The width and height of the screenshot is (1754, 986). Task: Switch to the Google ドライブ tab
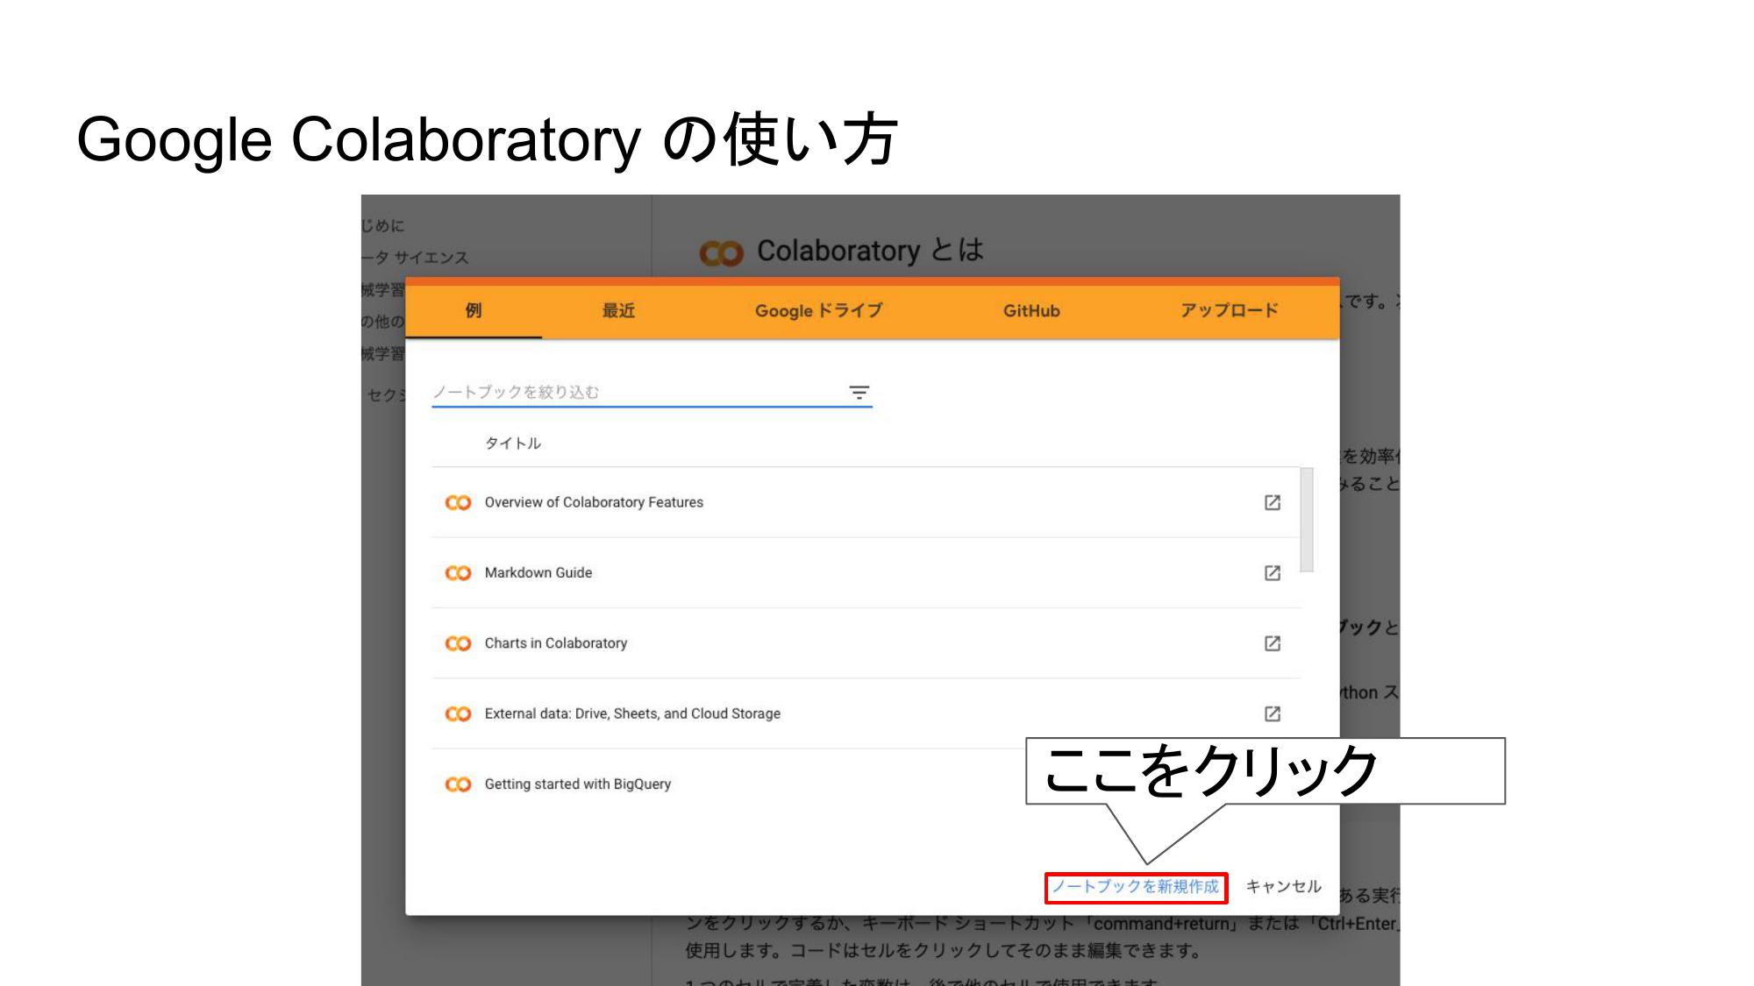(x=818, y=310)
